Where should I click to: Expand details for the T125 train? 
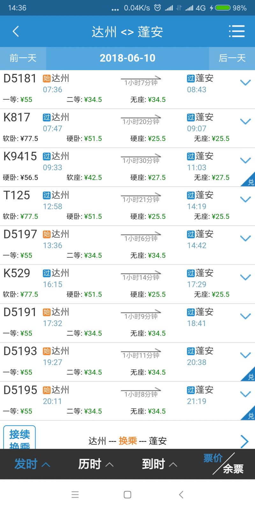(x=245, y=199)
